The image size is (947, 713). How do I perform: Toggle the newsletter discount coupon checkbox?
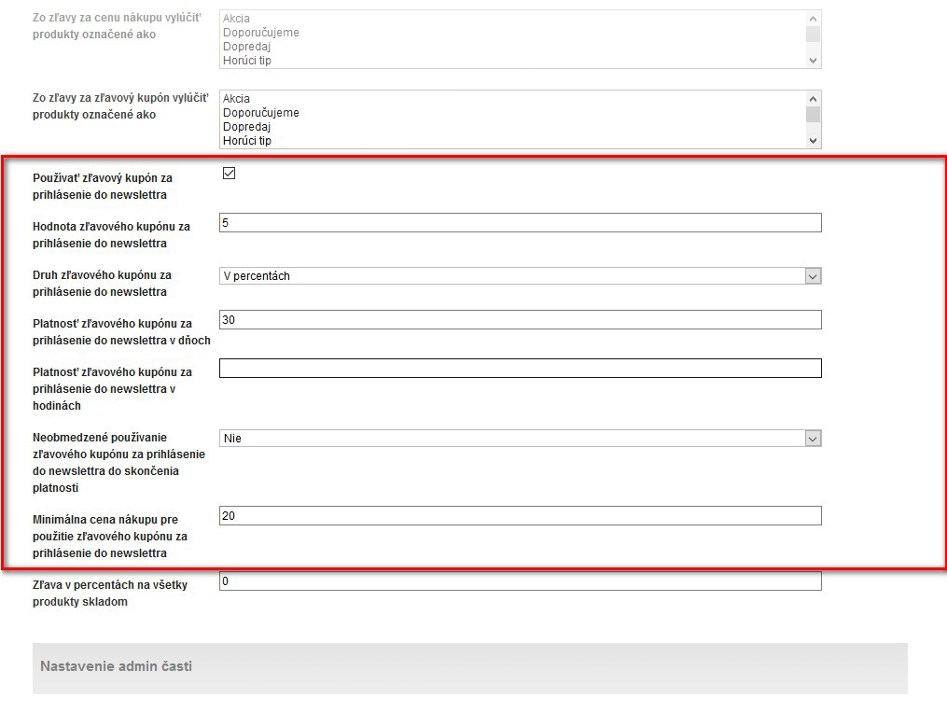click(229, 174)
